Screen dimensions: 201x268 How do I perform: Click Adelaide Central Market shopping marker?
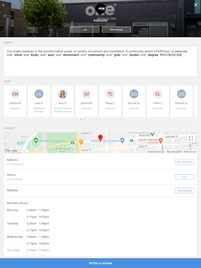pos(122,140)
